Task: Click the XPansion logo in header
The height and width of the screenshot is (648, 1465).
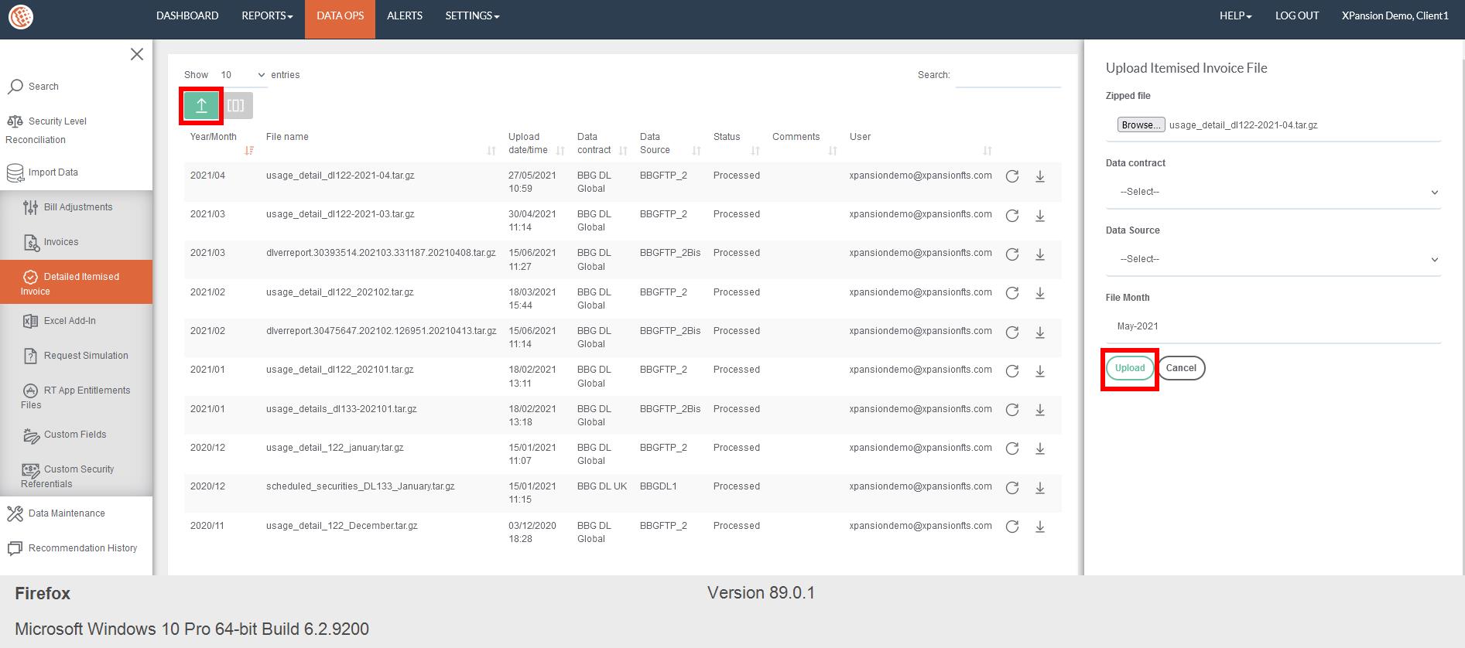Action: [x=21, y=16]
